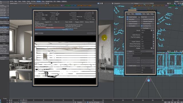The image size is (183, 103).
Task: Click the Rays Per Evaluation slider arrows
Action: [x=154, y=37]
